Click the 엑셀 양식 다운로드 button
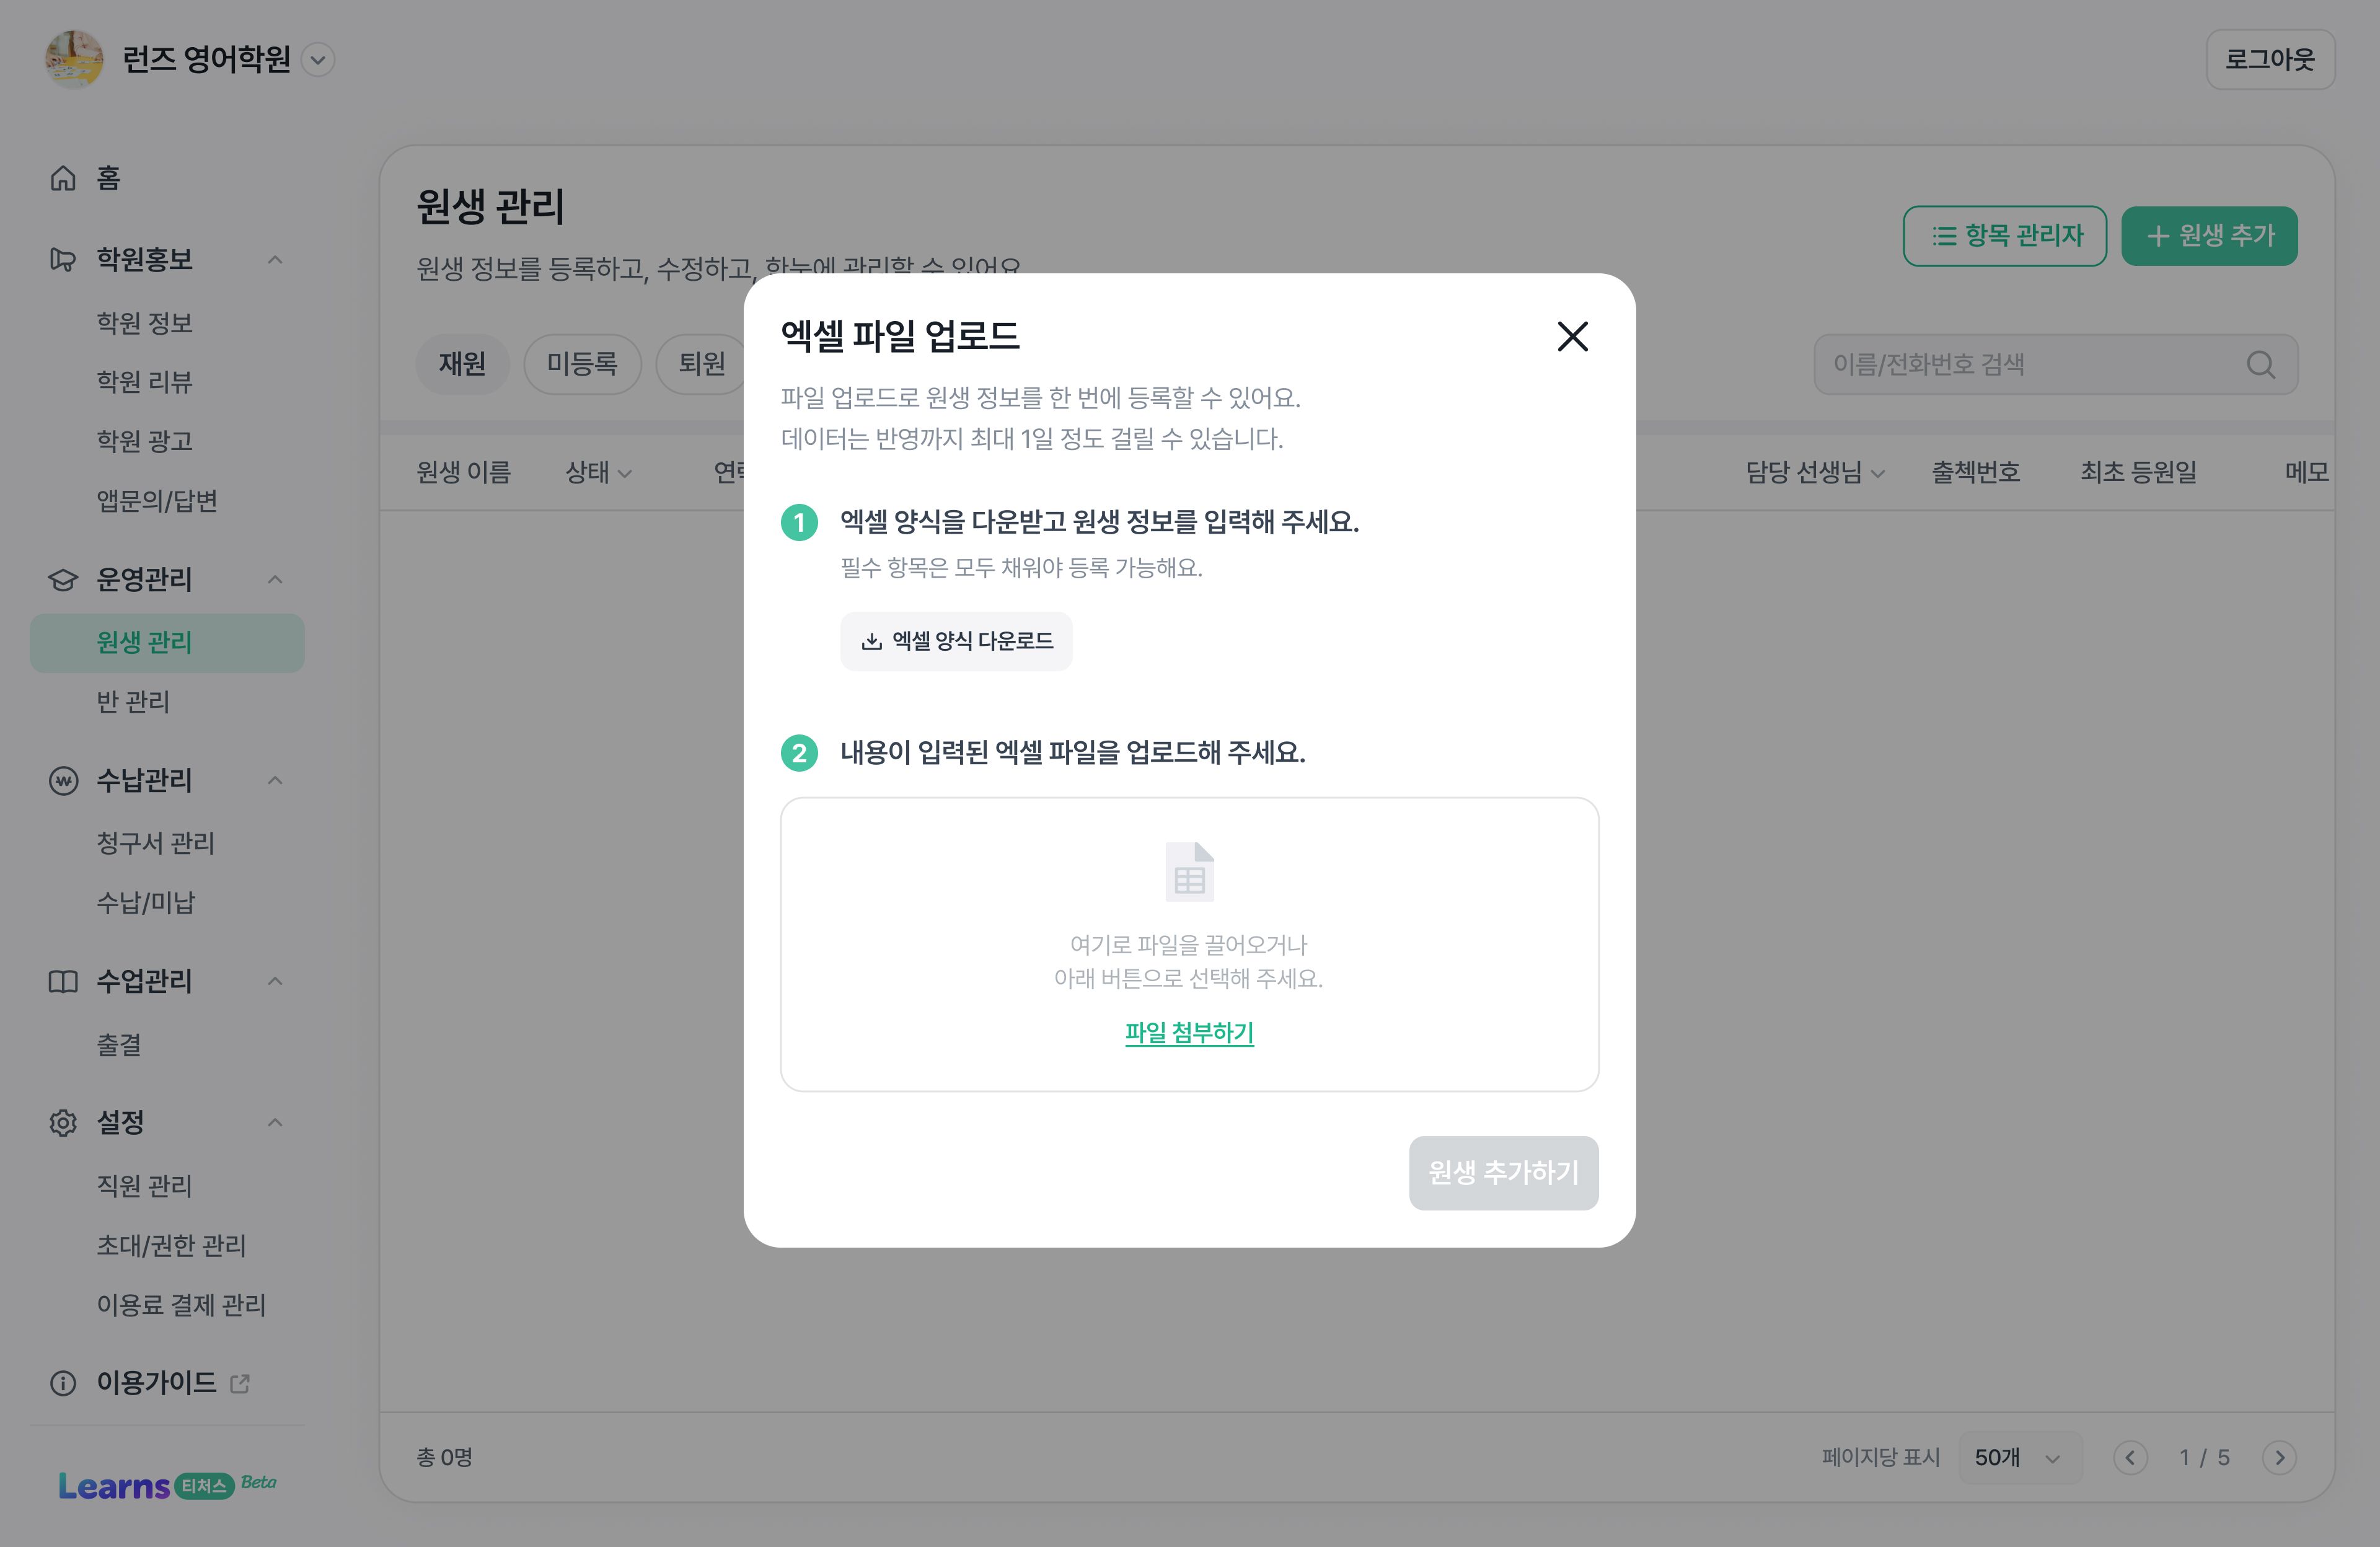The image size is (2380, 1547). pyautogui.click(x=956, y=641)
